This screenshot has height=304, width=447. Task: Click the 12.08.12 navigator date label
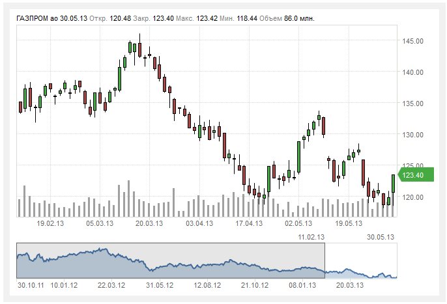click(x=207, y=285)
